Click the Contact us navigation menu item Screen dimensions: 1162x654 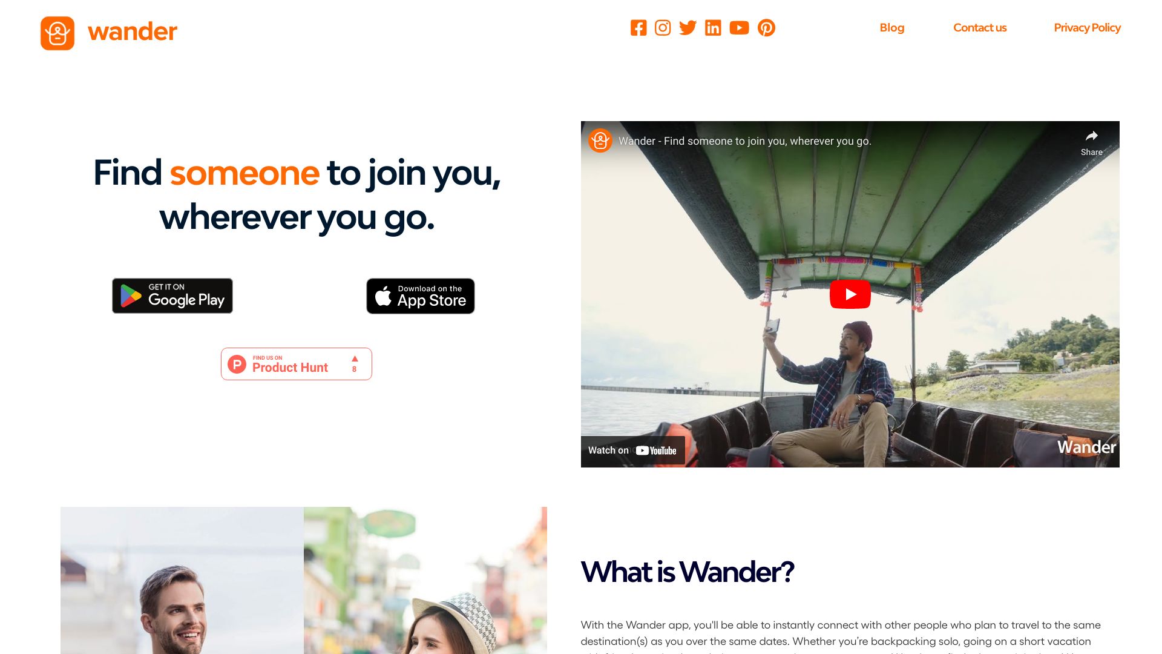979,27
